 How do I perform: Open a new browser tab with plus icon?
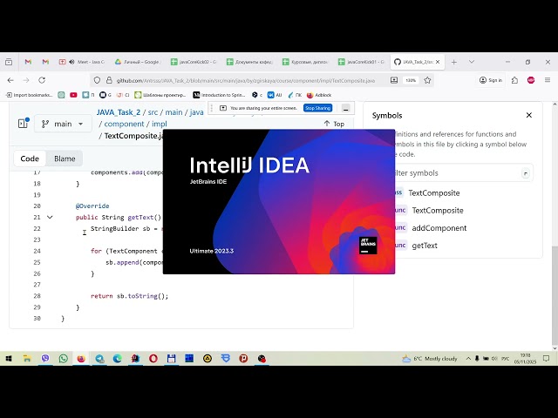tap(453, 62)
